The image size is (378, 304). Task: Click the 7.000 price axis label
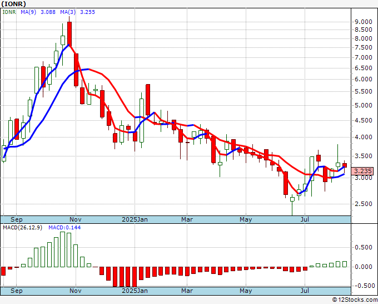pos(364,57)
